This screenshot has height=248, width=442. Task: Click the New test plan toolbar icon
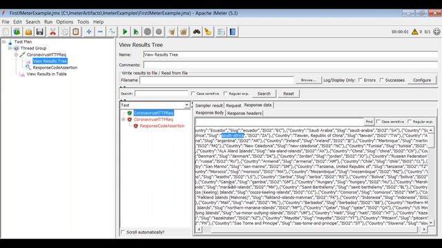6,32
